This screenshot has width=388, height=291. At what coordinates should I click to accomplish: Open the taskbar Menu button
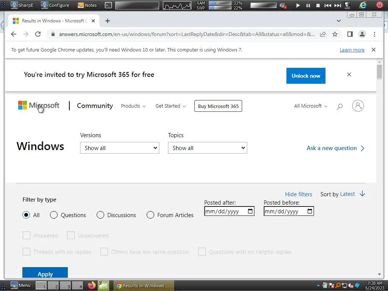click(20, 285)
